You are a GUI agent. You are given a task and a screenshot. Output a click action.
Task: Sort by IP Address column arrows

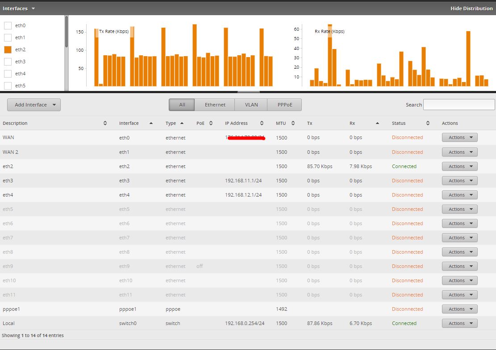(262, 123)
